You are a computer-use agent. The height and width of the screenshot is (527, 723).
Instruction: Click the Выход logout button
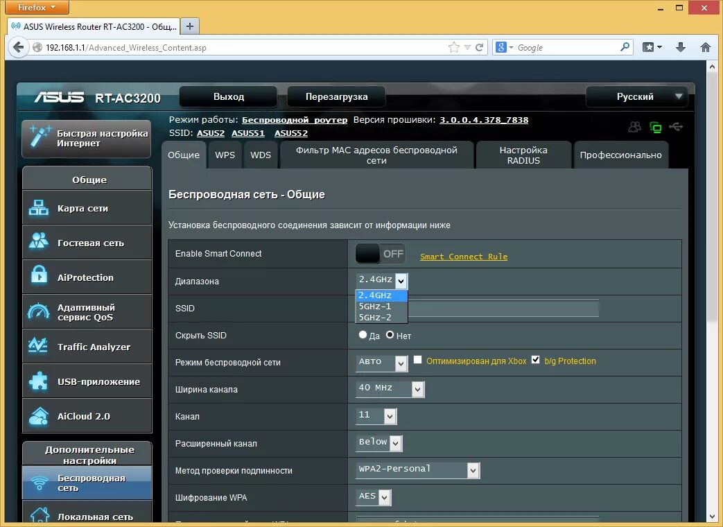coord(229,97)
